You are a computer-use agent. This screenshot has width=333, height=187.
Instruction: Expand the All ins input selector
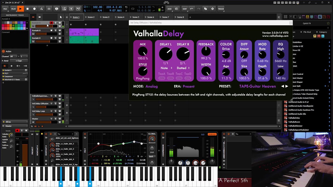click(x=15, y=122)
